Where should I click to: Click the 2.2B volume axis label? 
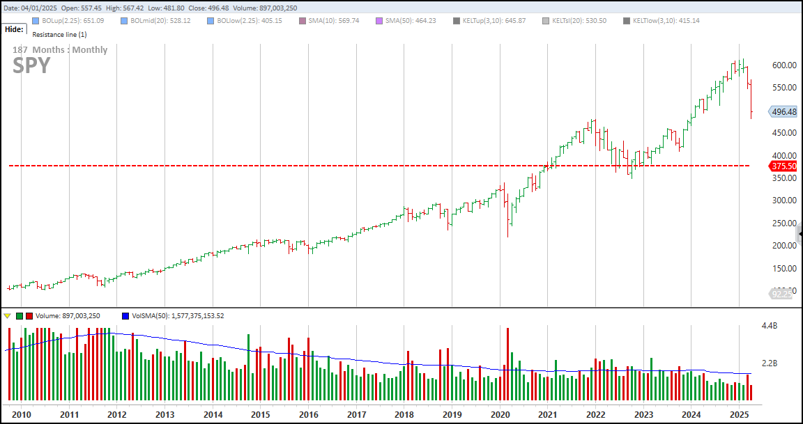770,363
